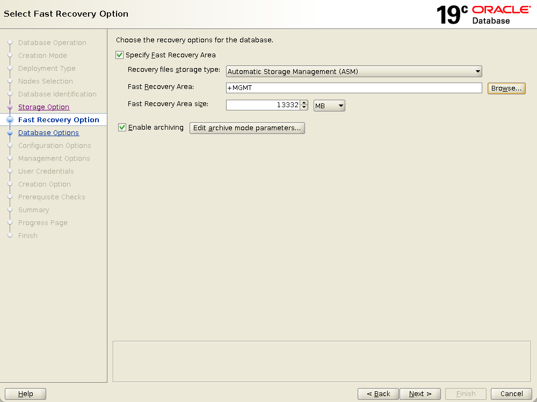The image size is (537, 402).
Task: Uncheck Specify Fast Recovery Area checkbox
Action: 120,55
